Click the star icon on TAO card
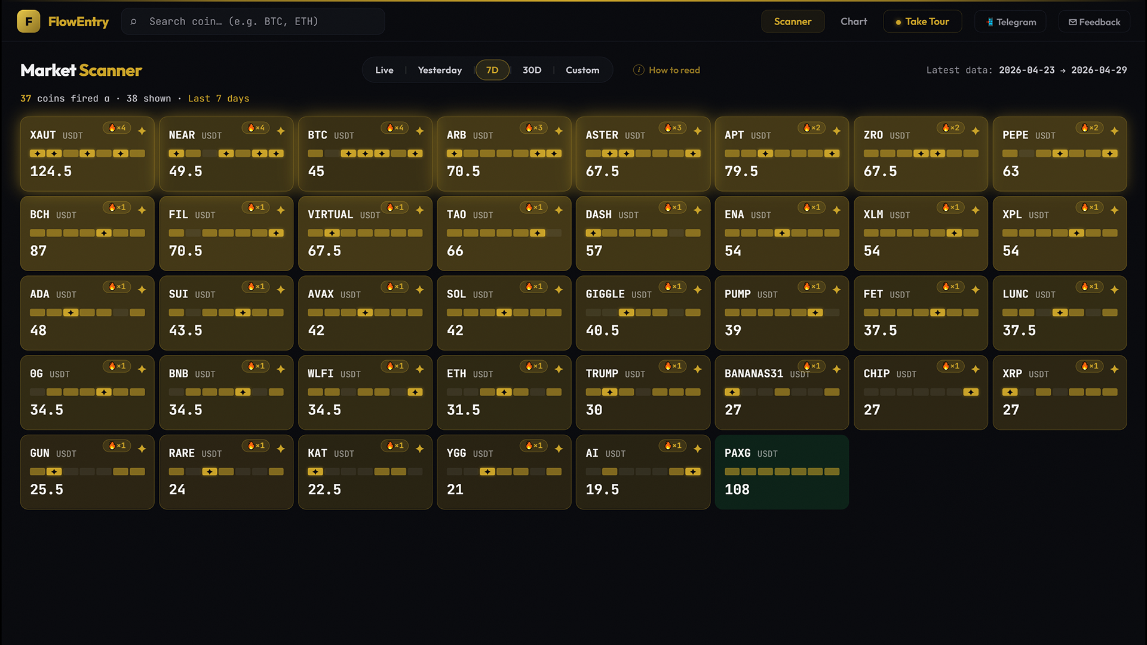Screen dimensions: 1147x645 [x=559, y=210]
